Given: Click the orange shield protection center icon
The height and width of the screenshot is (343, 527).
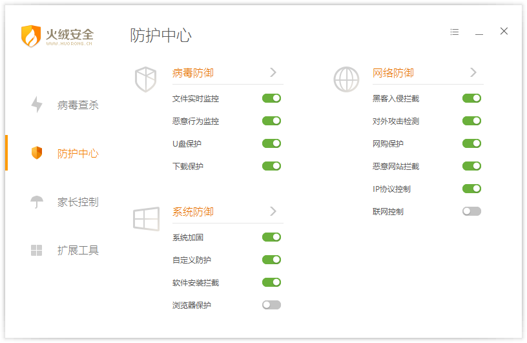Looking at the screenshot, I should [x=37, y=153].
